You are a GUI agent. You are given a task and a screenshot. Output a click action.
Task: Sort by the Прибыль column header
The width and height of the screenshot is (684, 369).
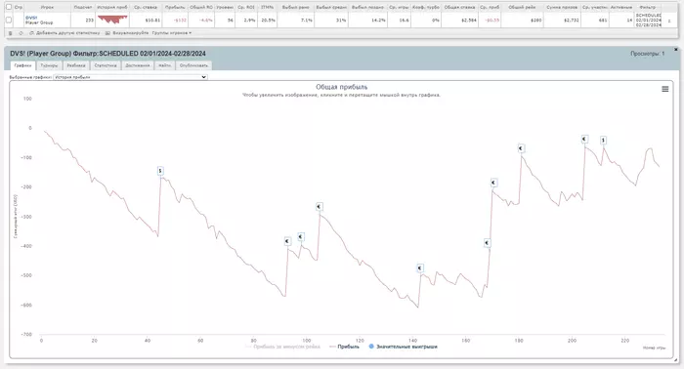click(175, 8)
